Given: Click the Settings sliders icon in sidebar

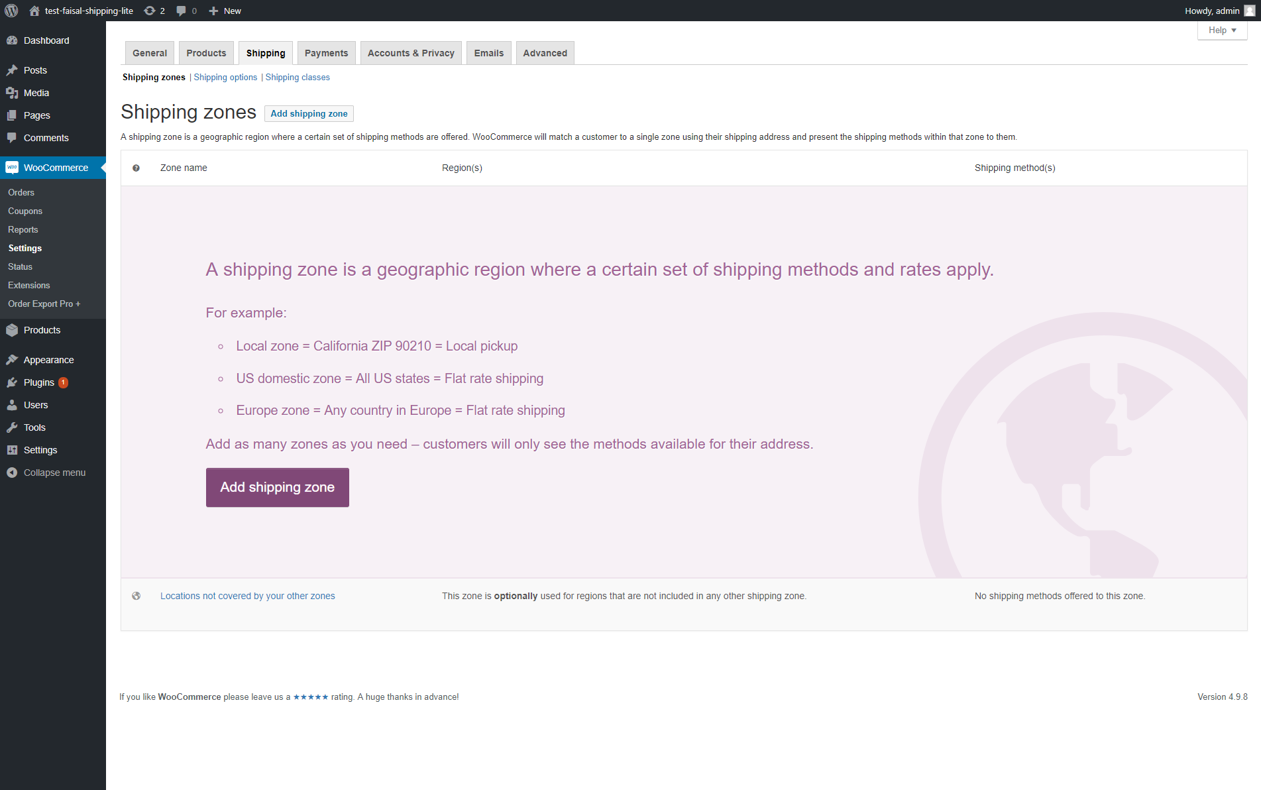Looking at the screenshot, I should point(12,450).
